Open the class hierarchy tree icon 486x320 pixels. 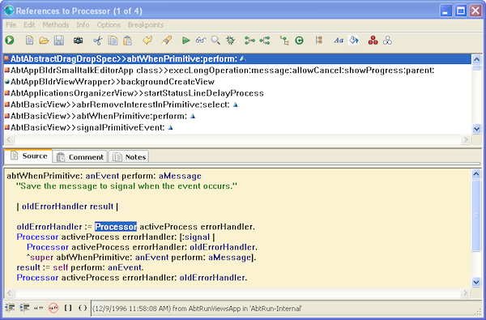(x=284, y=41)
